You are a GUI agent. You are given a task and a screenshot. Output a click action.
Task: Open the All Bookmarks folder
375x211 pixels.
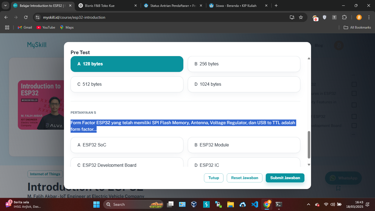(357, 27)
